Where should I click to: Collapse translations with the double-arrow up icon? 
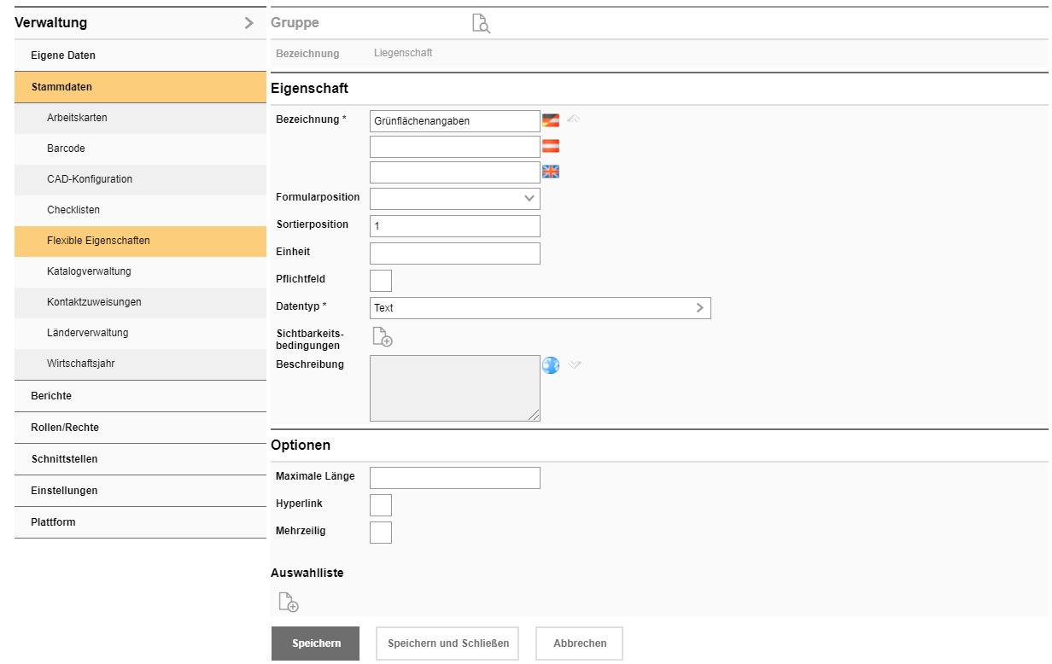tap(574, 119)
